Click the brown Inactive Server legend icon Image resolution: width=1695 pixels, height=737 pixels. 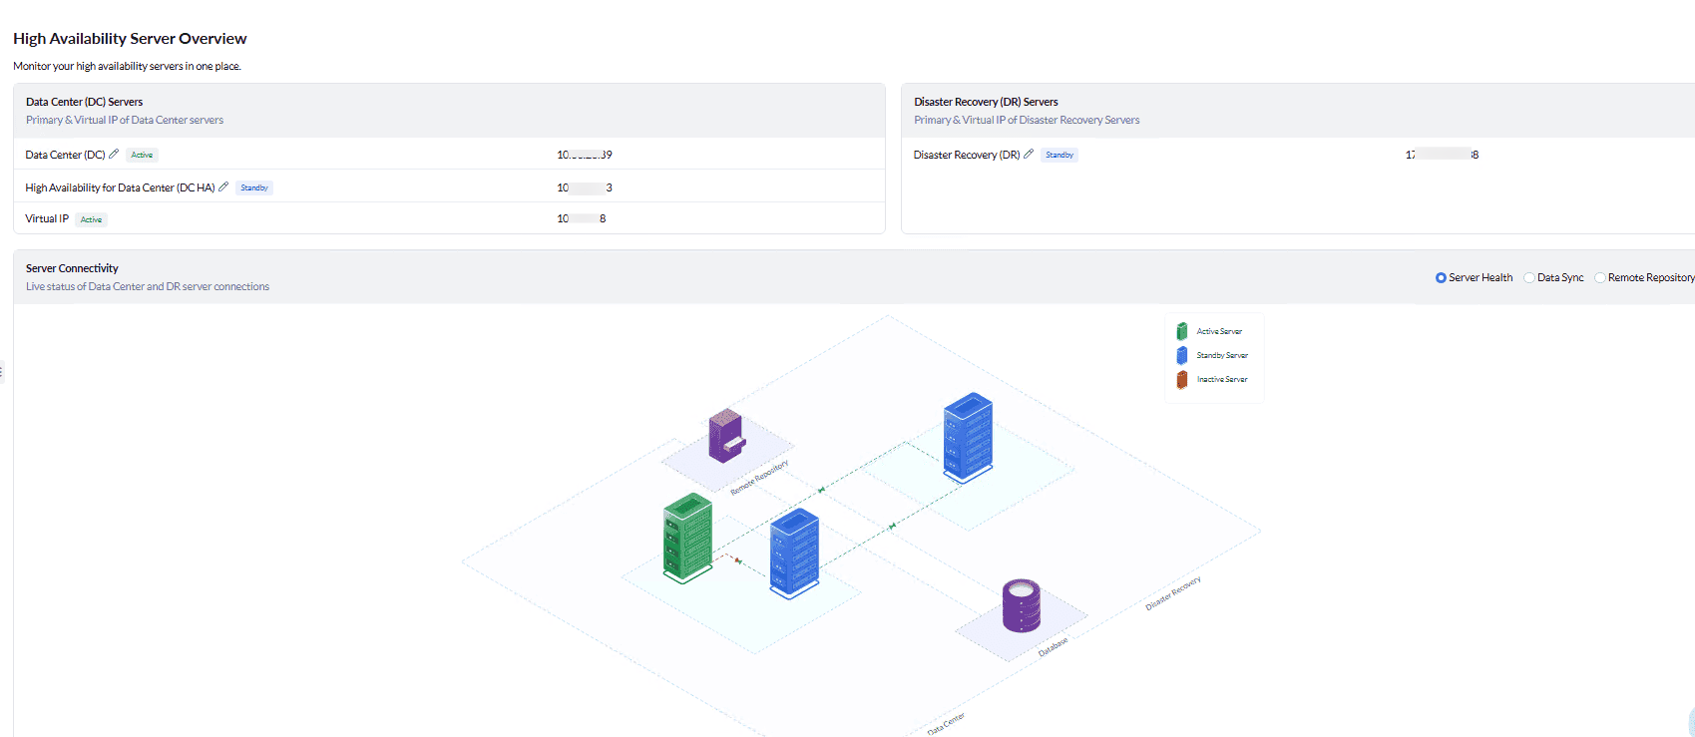[1182, 379]
